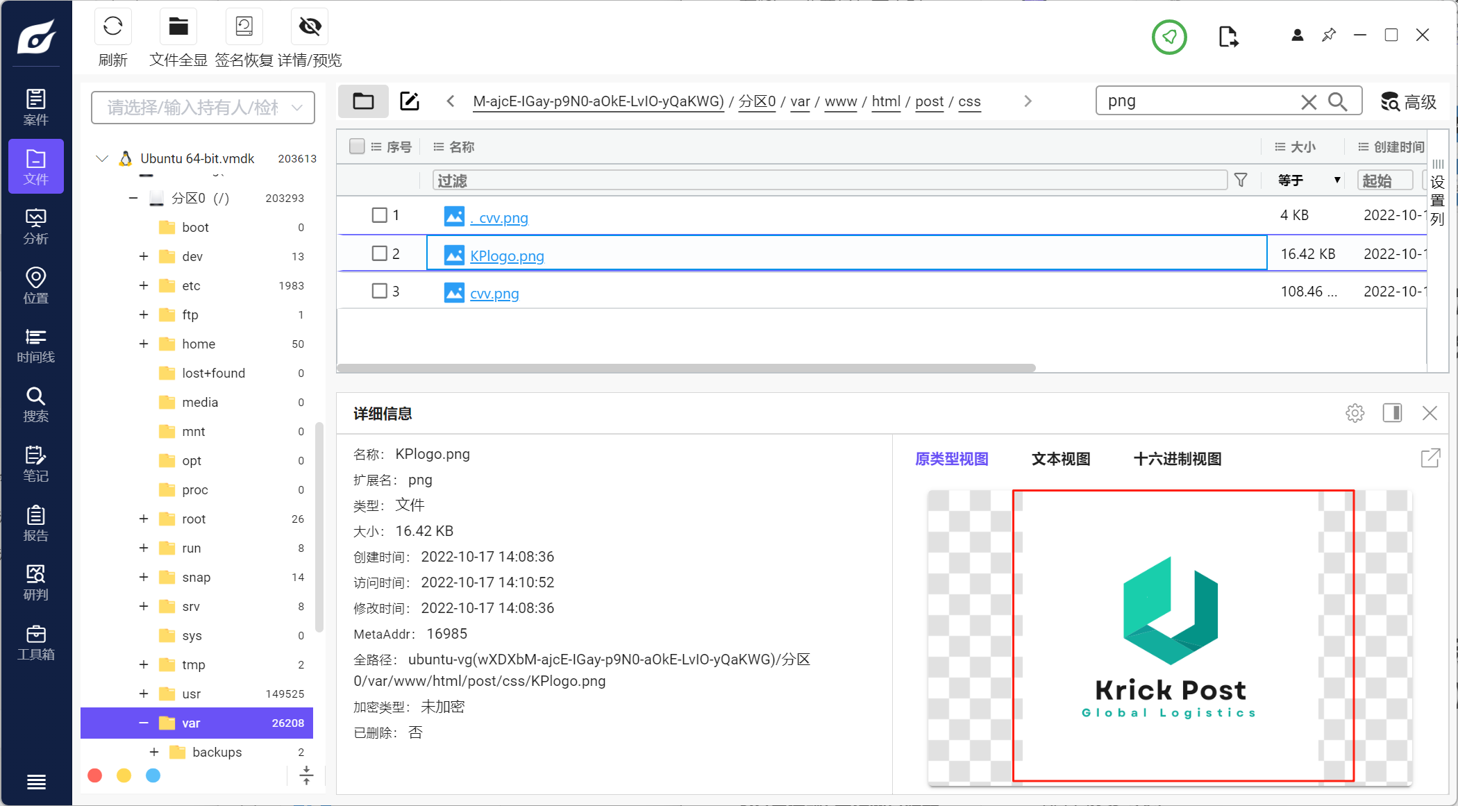Open the 等于 size comparison dropdown
The height and width of the screenshot is (806, 1458).
point(1309,180)
